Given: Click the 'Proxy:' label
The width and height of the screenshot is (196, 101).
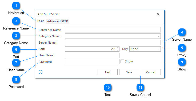Looking at the screenshot, I should [x=125, y=49].
